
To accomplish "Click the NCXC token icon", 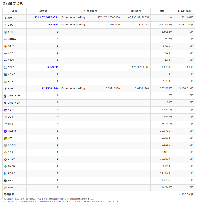I will click(5, 75).
